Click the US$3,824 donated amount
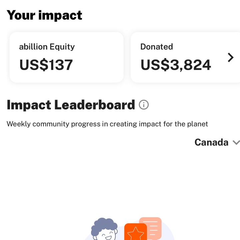 [176, 65]
